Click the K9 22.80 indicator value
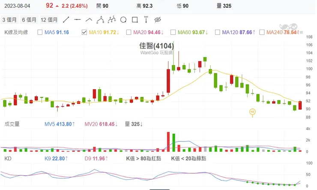The image size is (317, 190). [56, 159]
